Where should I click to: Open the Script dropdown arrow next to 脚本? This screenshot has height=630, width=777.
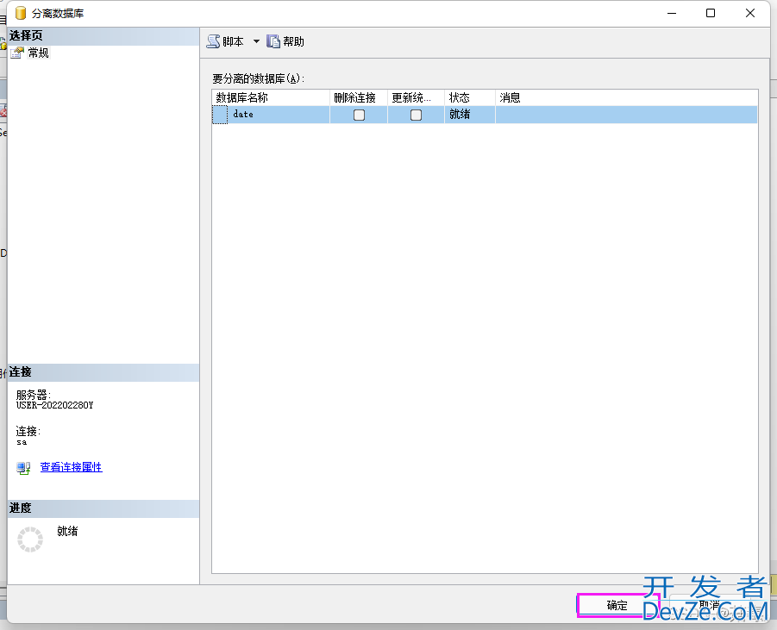[256, 41]
